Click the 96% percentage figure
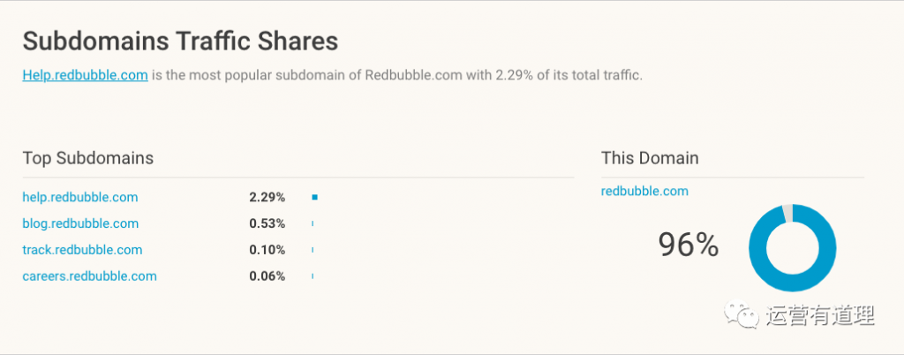904x355 pixels. (x=689, y=245)
